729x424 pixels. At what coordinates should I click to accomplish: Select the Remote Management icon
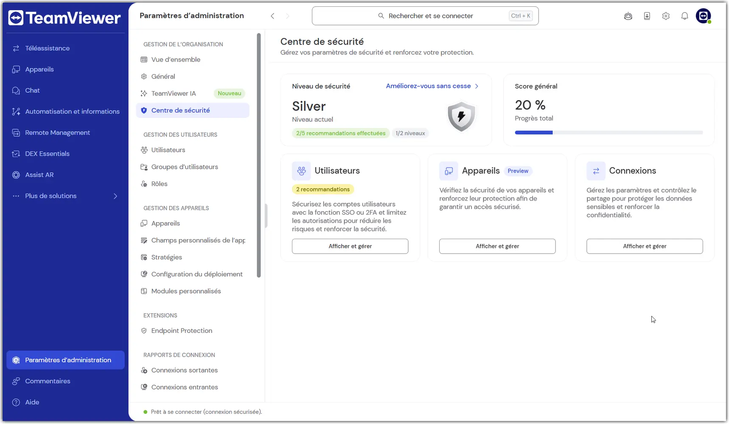click(16, 133)
